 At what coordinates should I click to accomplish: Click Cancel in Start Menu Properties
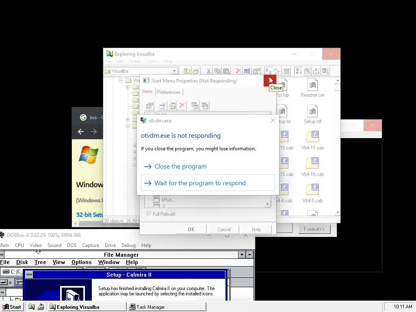click(224, 229)
